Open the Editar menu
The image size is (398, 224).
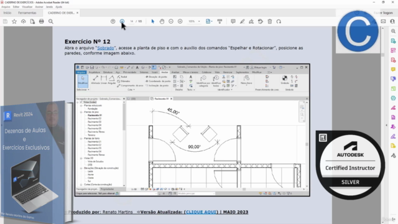(16, 7)
